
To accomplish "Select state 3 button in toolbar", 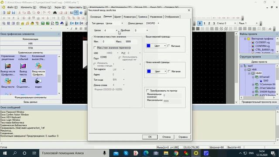I will [214, 23].
